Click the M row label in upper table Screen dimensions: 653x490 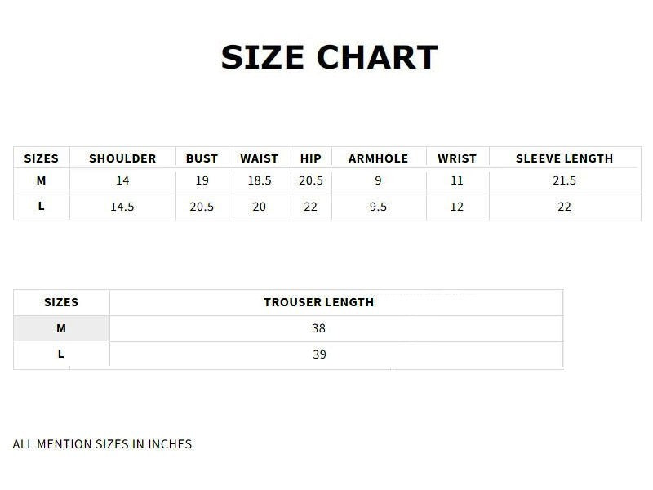[41, 180]
